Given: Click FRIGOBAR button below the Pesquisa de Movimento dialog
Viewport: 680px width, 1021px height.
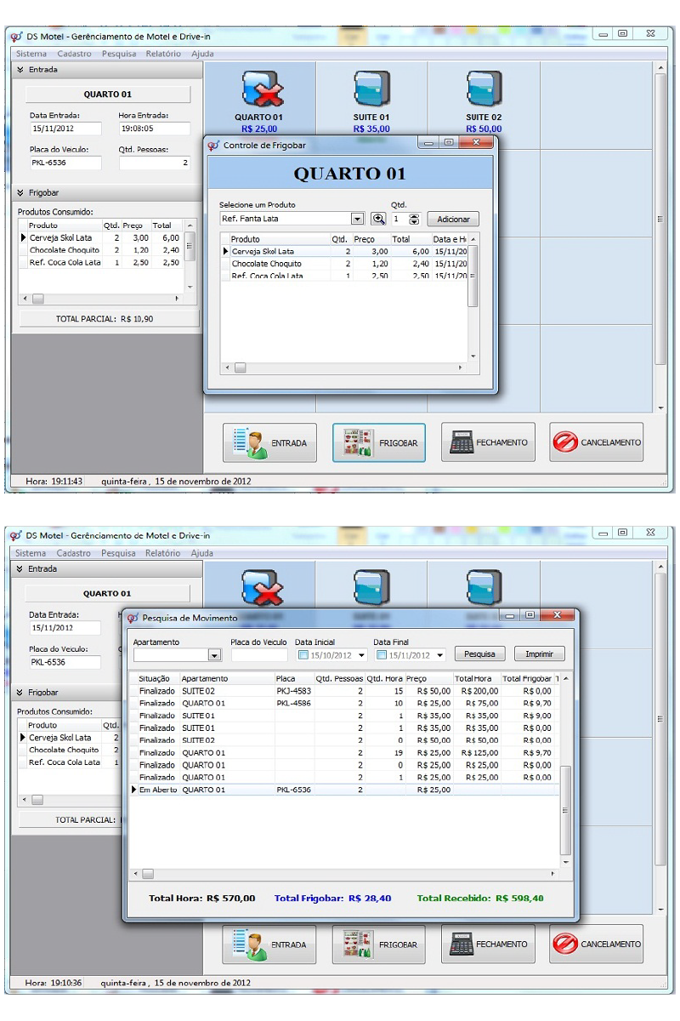Looking at the screenshot, I should point(379,944).
